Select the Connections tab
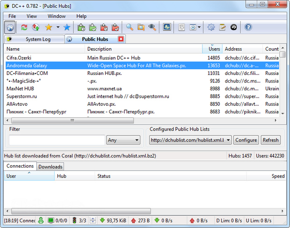Viewport: 290px width, 228px height. tap(20, 166)
